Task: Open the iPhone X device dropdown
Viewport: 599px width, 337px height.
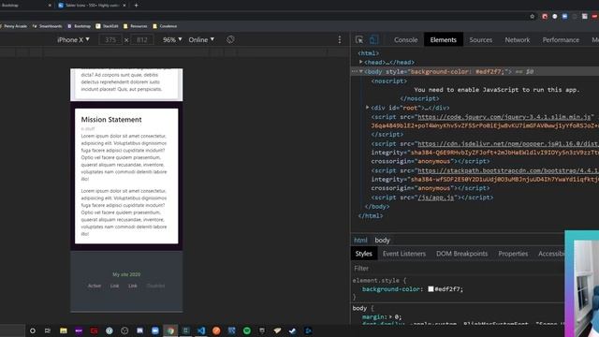Action: [73, 39]
